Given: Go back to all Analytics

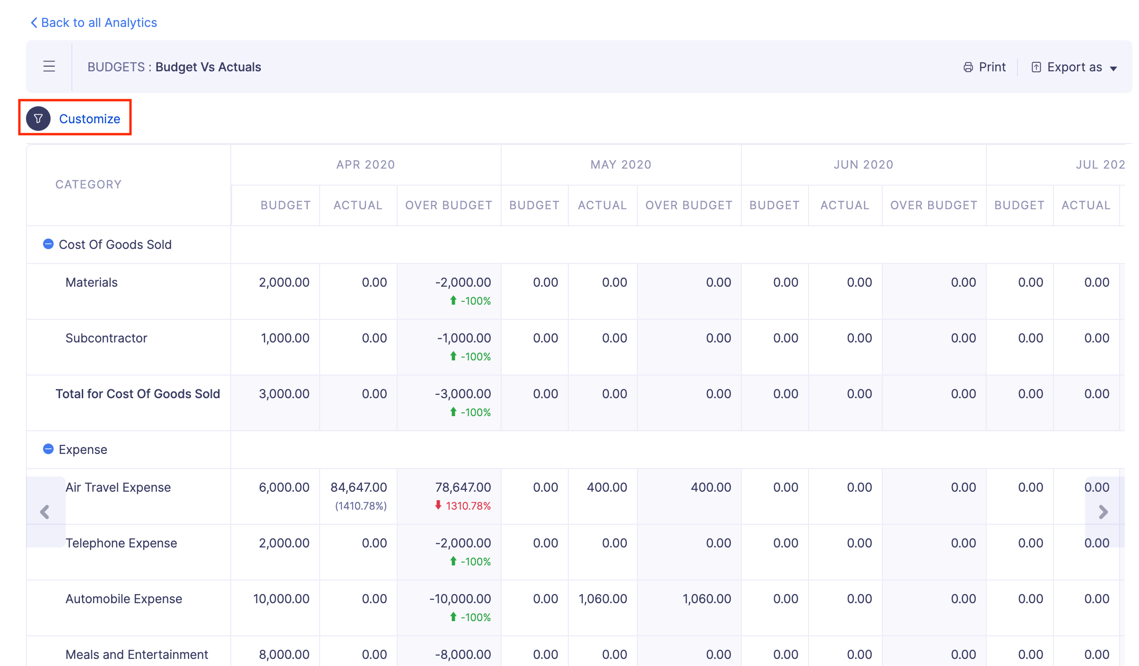Looking at the screenshot, I should click(x=99, y=23).
